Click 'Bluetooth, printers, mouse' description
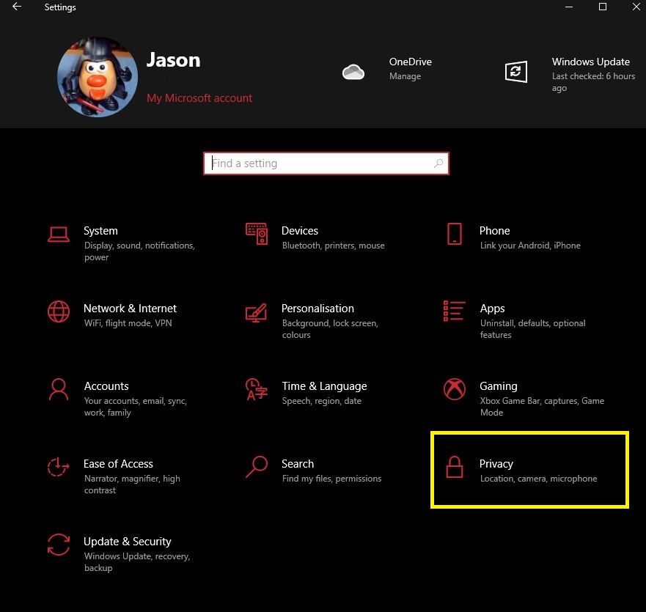Screen dimensions: 646x612 point(334,246)
